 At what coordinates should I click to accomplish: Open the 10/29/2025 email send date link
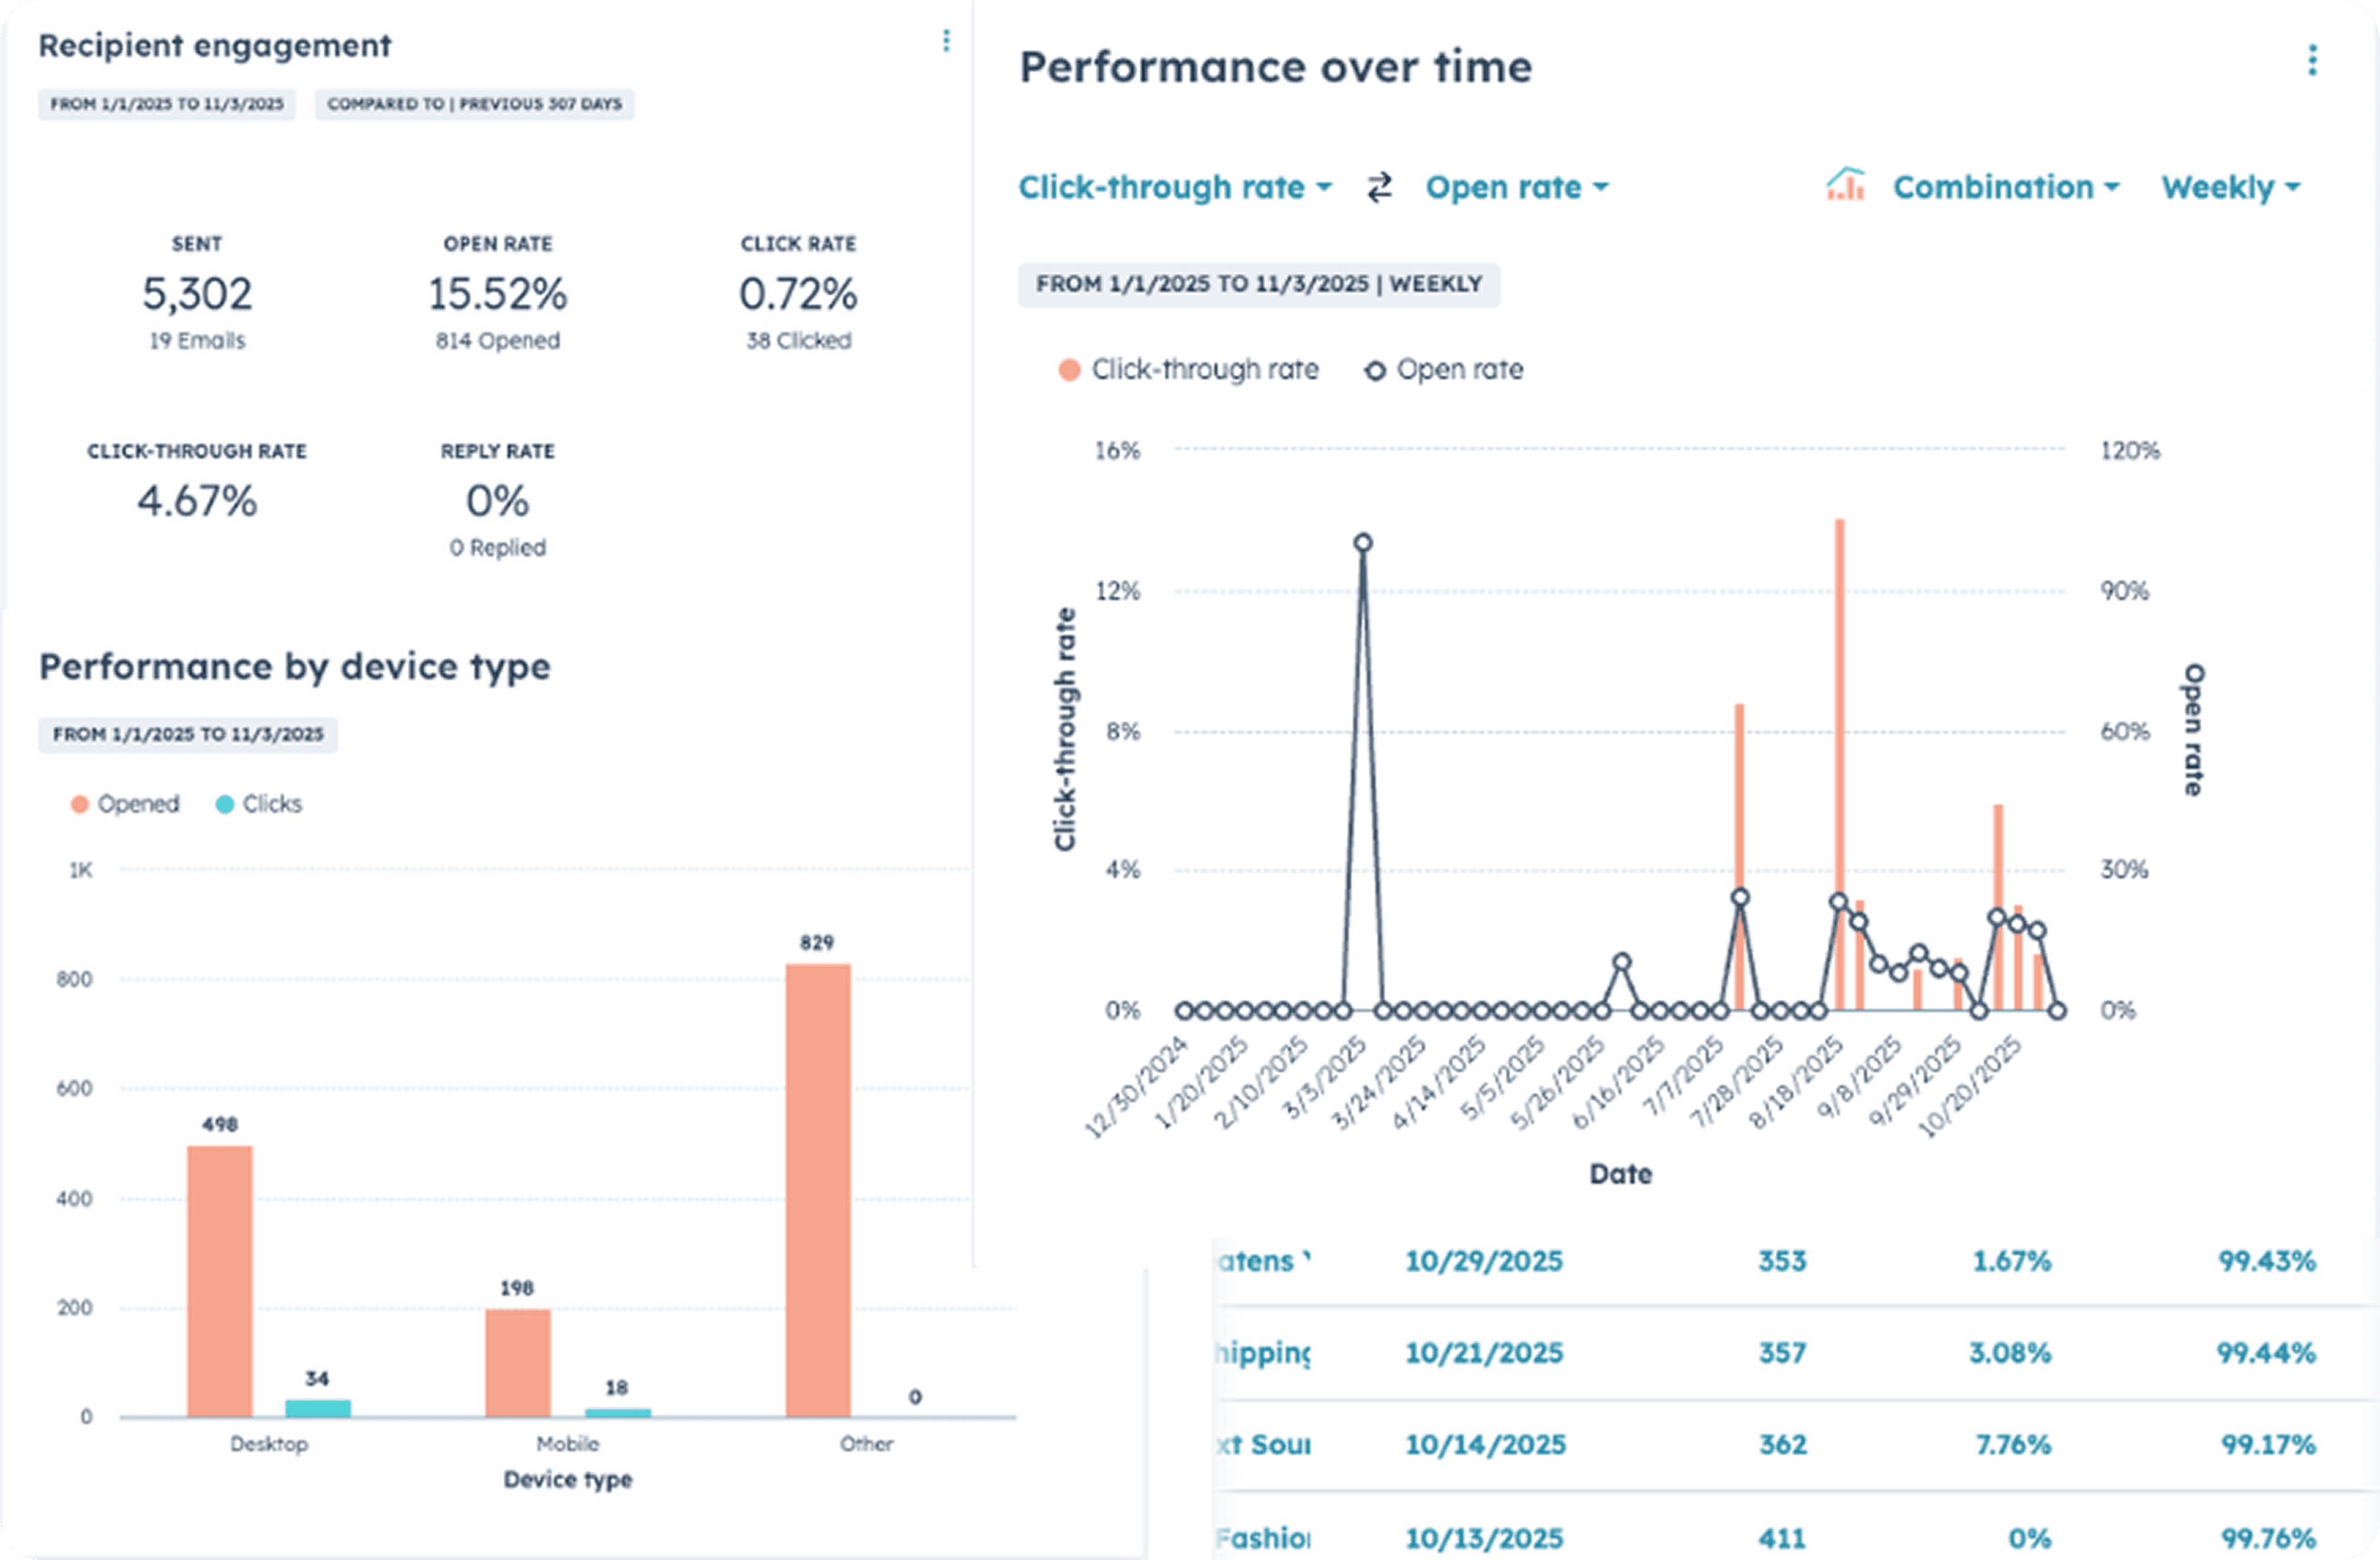(x=1483, y=1261)
